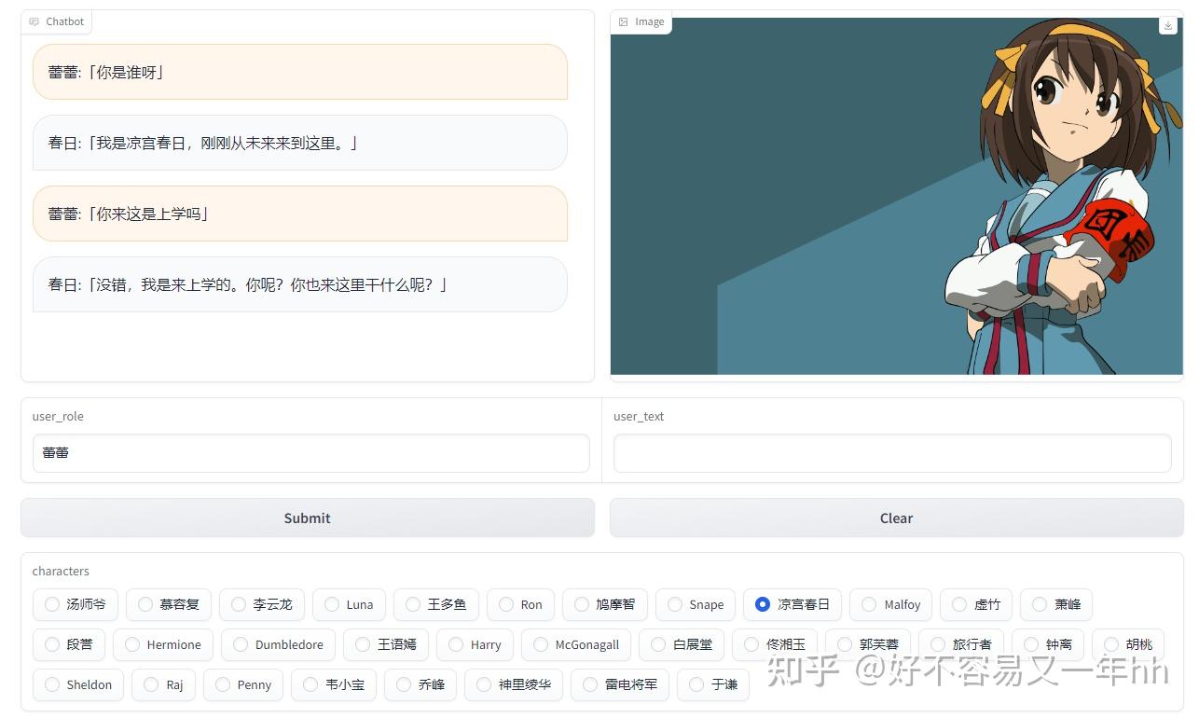Select the Sheldon character radio button
The image size is (1199, 718).
(x=51, y=684)
